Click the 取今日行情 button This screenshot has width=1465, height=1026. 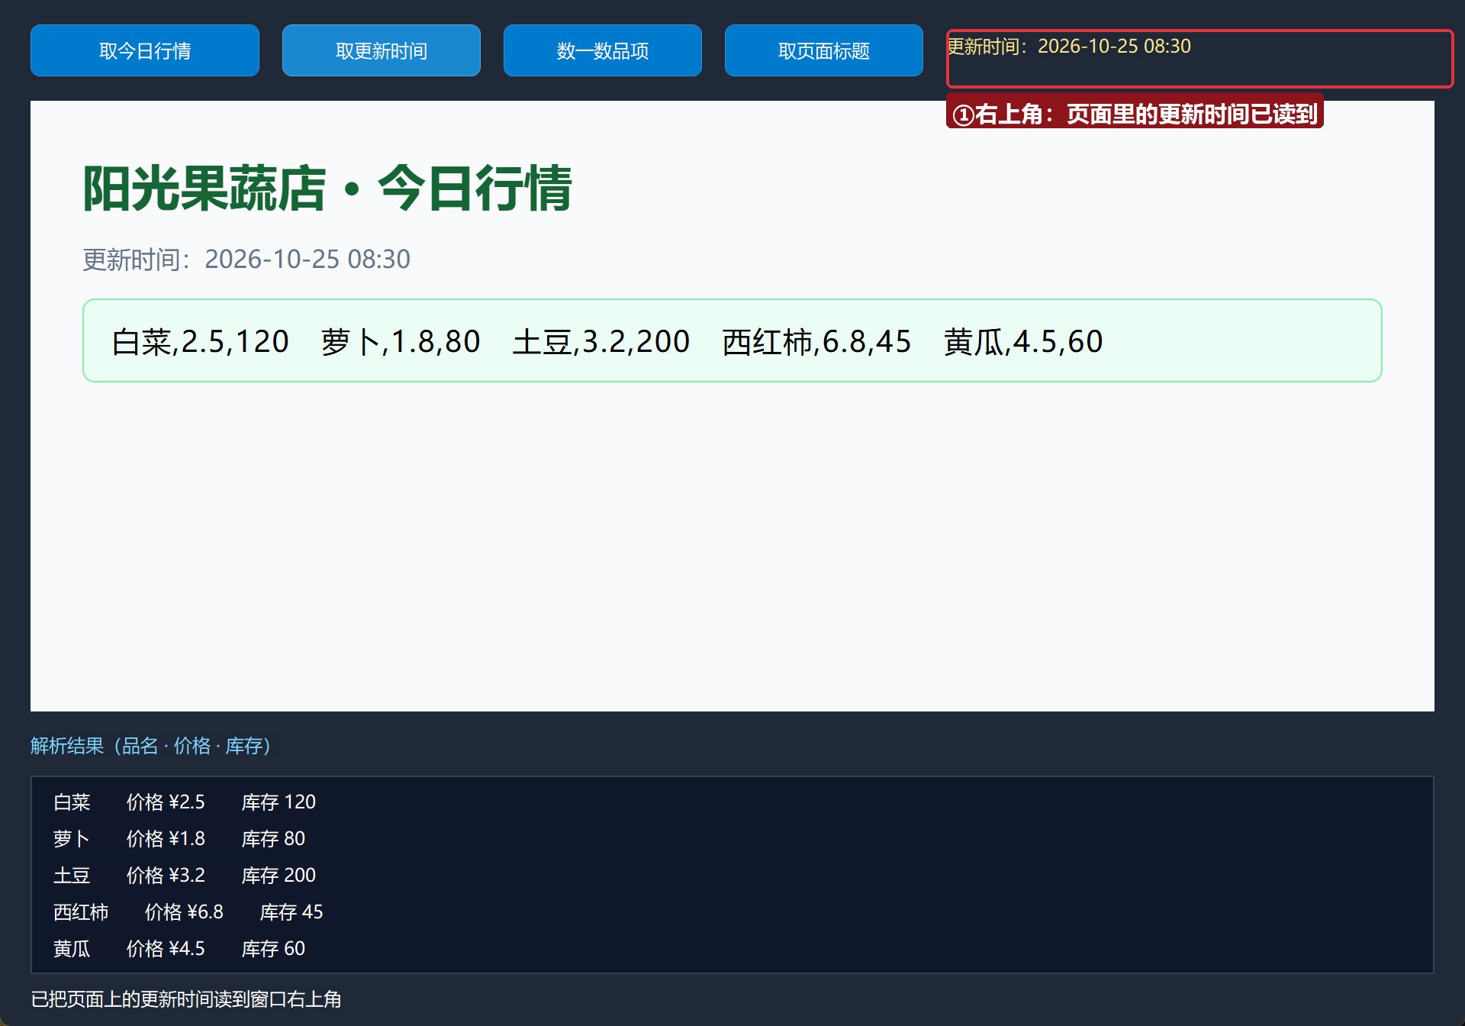click(145, 50)
